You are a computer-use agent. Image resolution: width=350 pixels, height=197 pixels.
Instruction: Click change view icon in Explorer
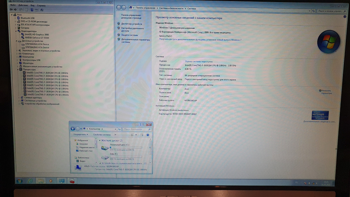(132, 135)
